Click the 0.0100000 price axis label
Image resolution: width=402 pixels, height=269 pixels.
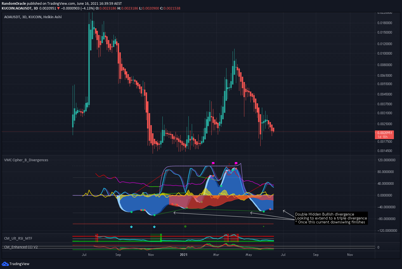point(385,53)
